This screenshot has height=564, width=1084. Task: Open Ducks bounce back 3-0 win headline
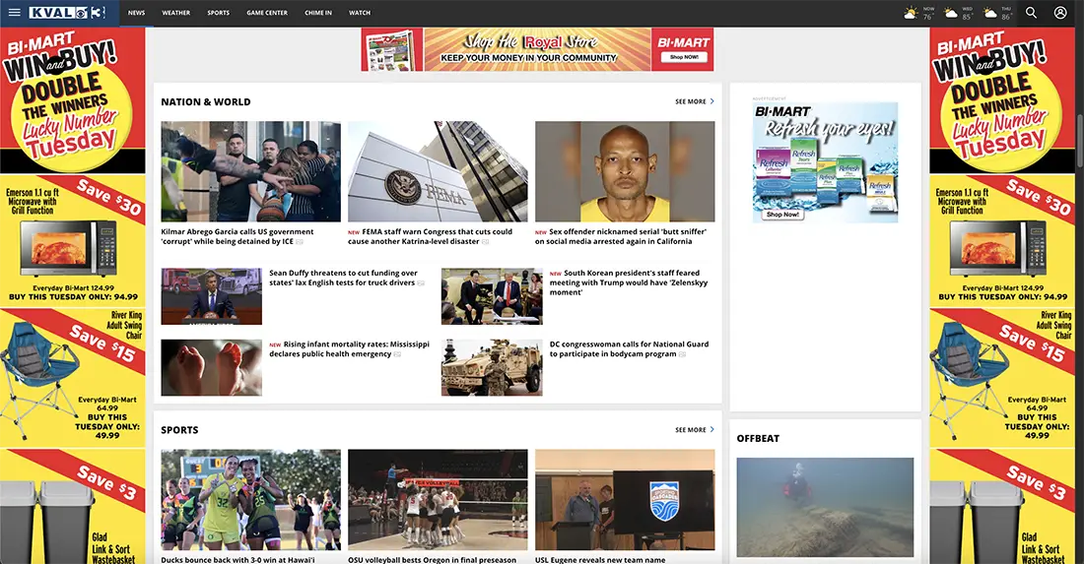coord(237,560)
